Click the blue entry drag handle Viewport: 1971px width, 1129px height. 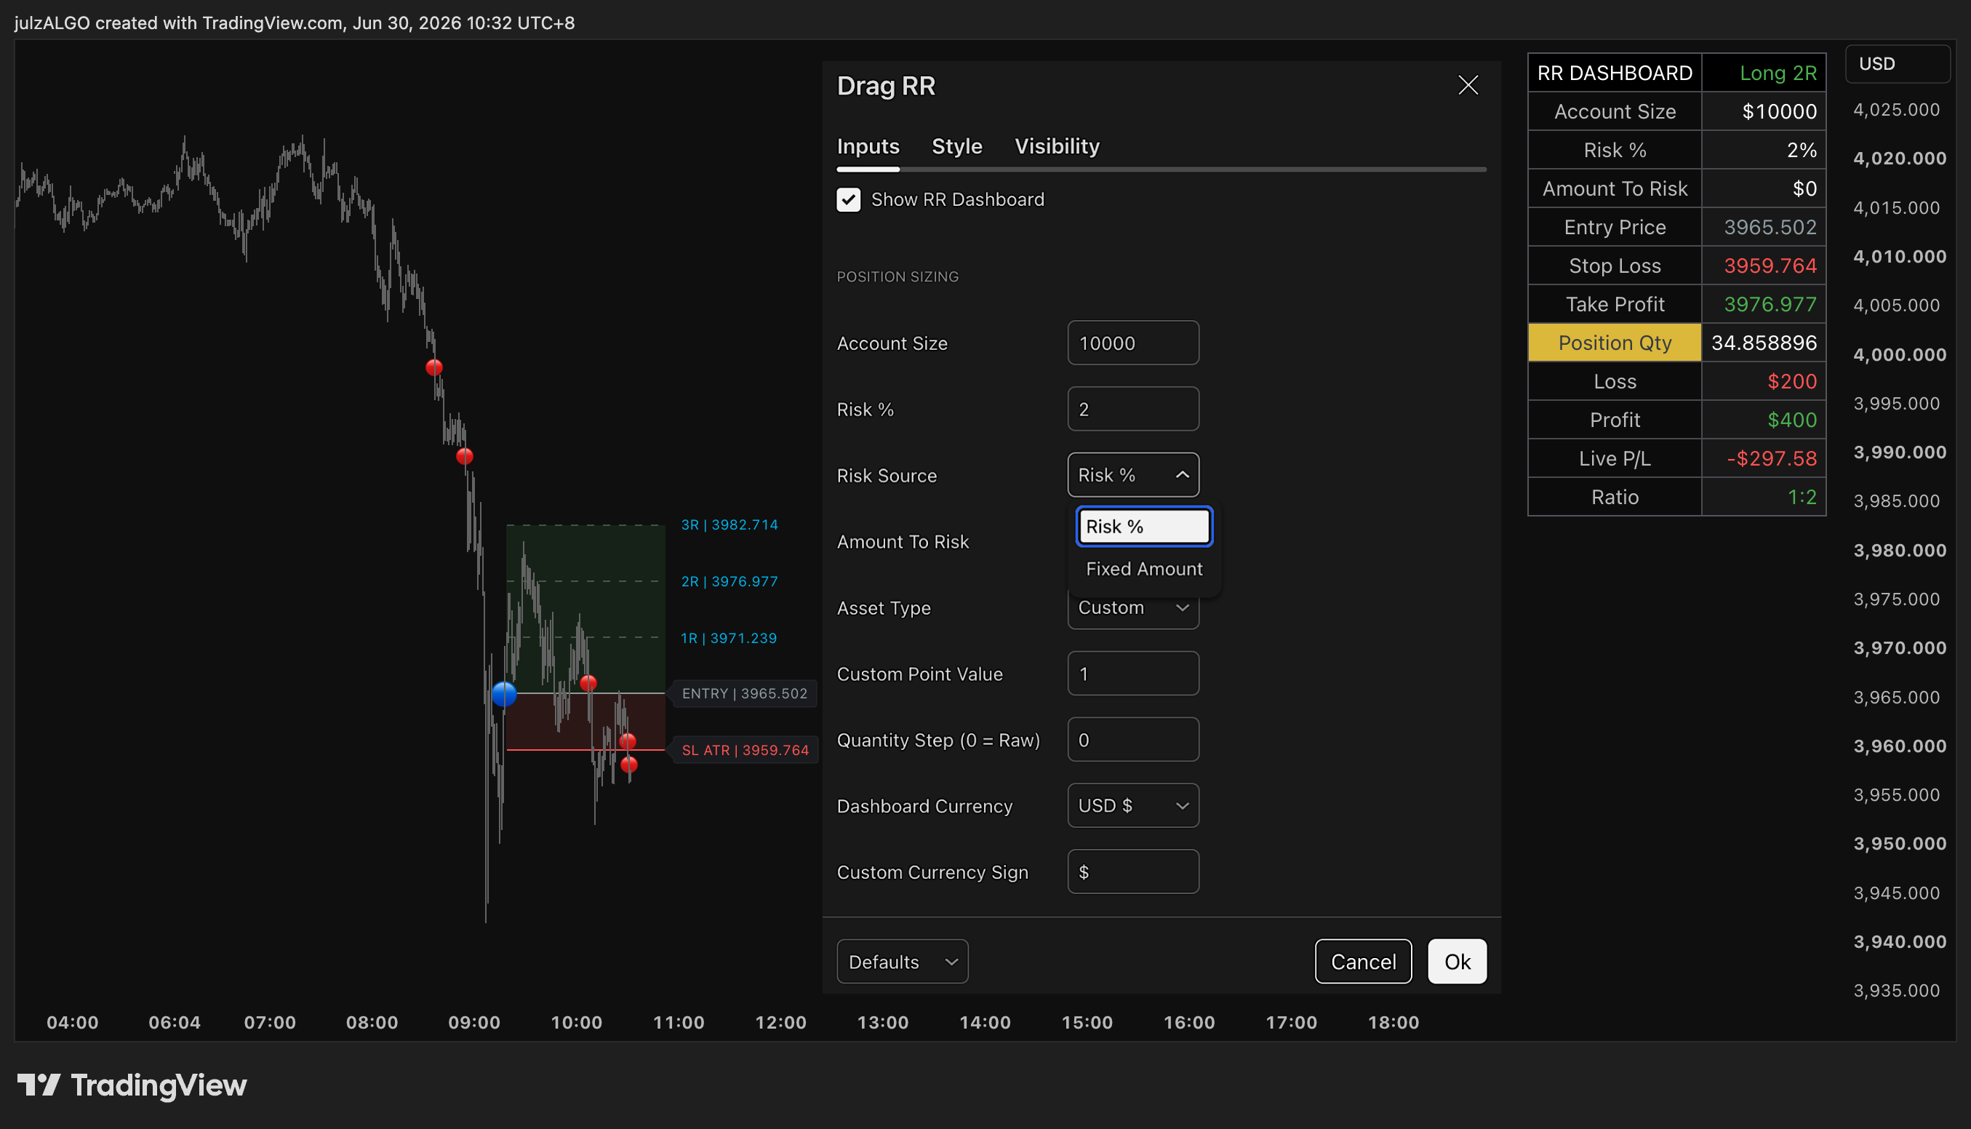pyautogui.click(x=505, y=693)
